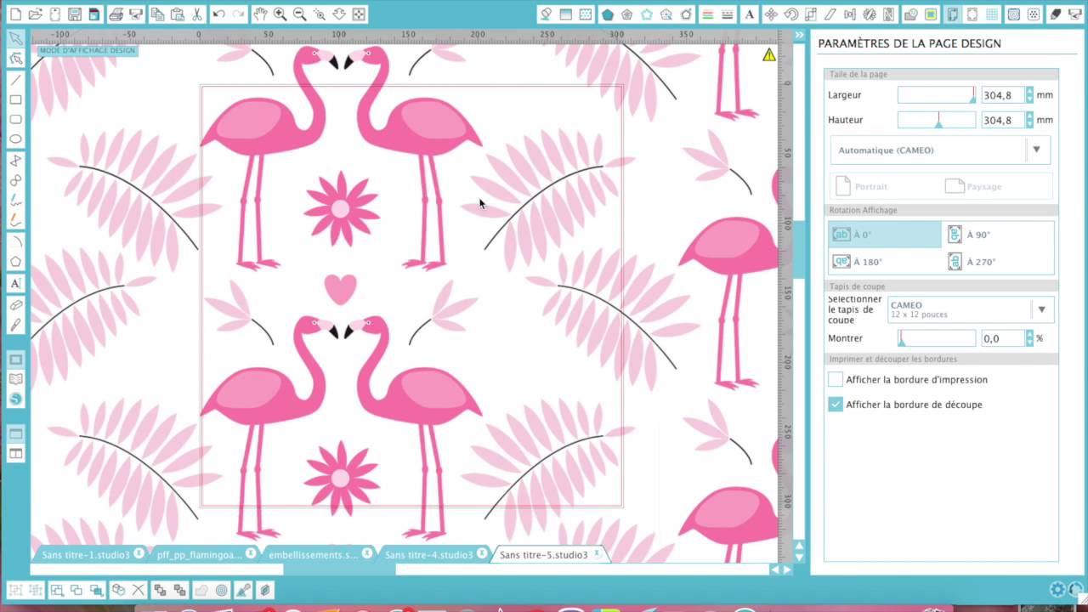1088x612 pixels.
Task: Open the move panel icon
Action: coord(771,14)
